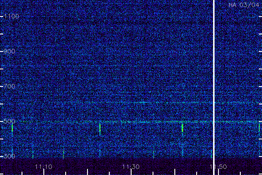Click the 11:10 time axis label
262x175 pixels.
[44, 167]
